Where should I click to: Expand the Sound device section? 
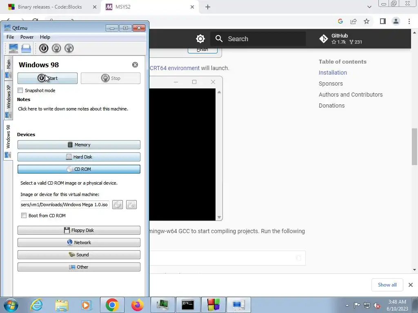tap(79, 255)
